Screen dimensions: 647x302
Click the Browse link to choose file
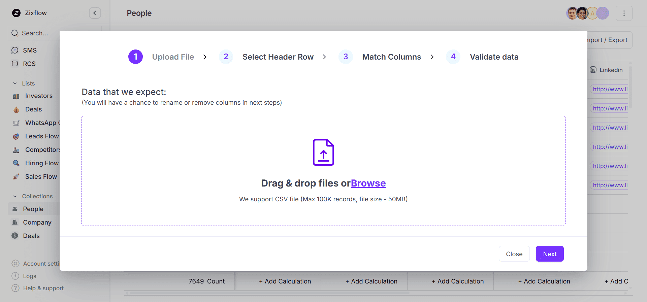click(x=368, y=183)
